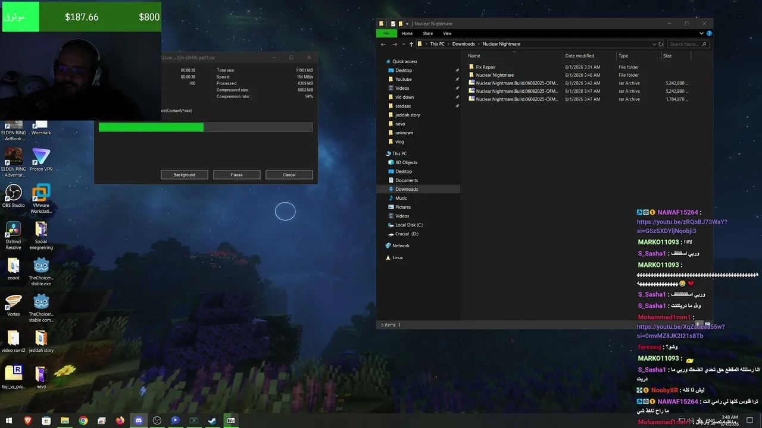Open the File menu in Explorer
The height and width of the screenshot is (428, 762).
pyautogui.click(x=386, y=33)
